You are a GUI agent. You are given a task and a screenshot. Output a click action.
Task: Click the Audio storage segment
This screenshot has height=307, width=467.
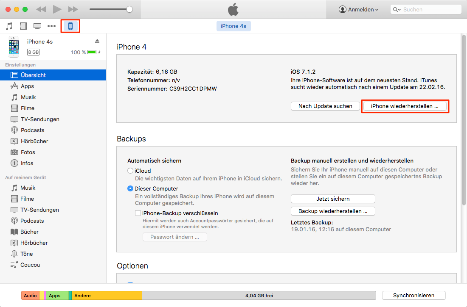click(x=31, y=296)
